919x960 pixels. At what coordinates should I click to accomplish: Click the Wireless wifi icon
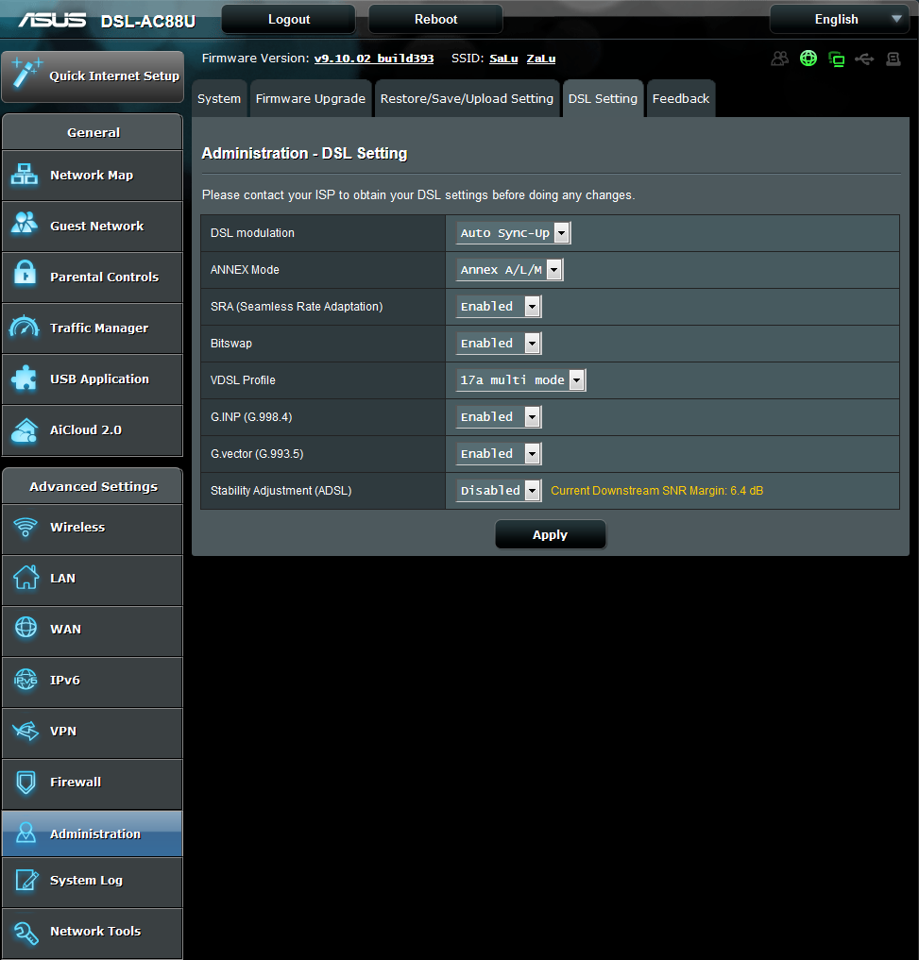tap(26, 527)
